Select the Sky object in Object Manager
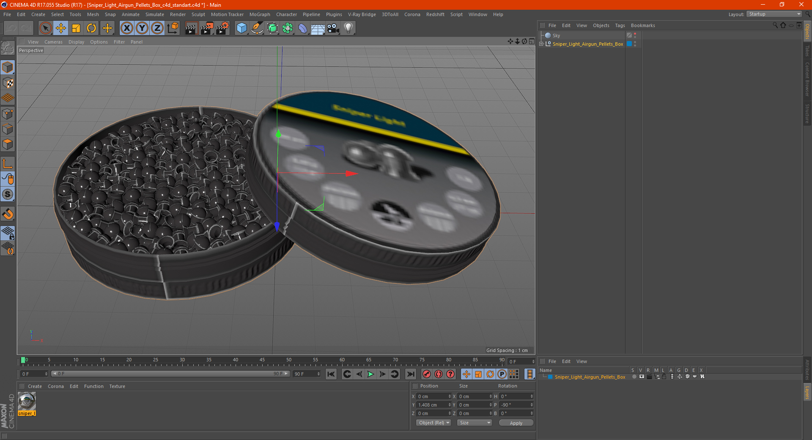Image resolution: width=812 pixels, height=440 pixels. pos(556,36)
